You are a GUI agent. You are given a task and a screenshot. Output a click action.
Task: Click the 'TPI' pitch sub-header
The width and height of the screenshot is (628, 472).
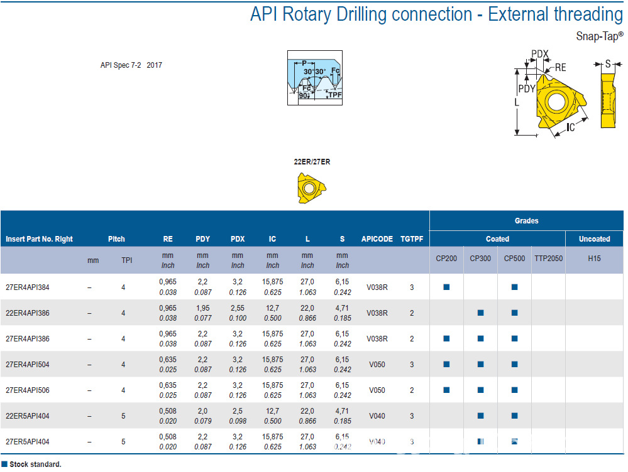[126, 260]
